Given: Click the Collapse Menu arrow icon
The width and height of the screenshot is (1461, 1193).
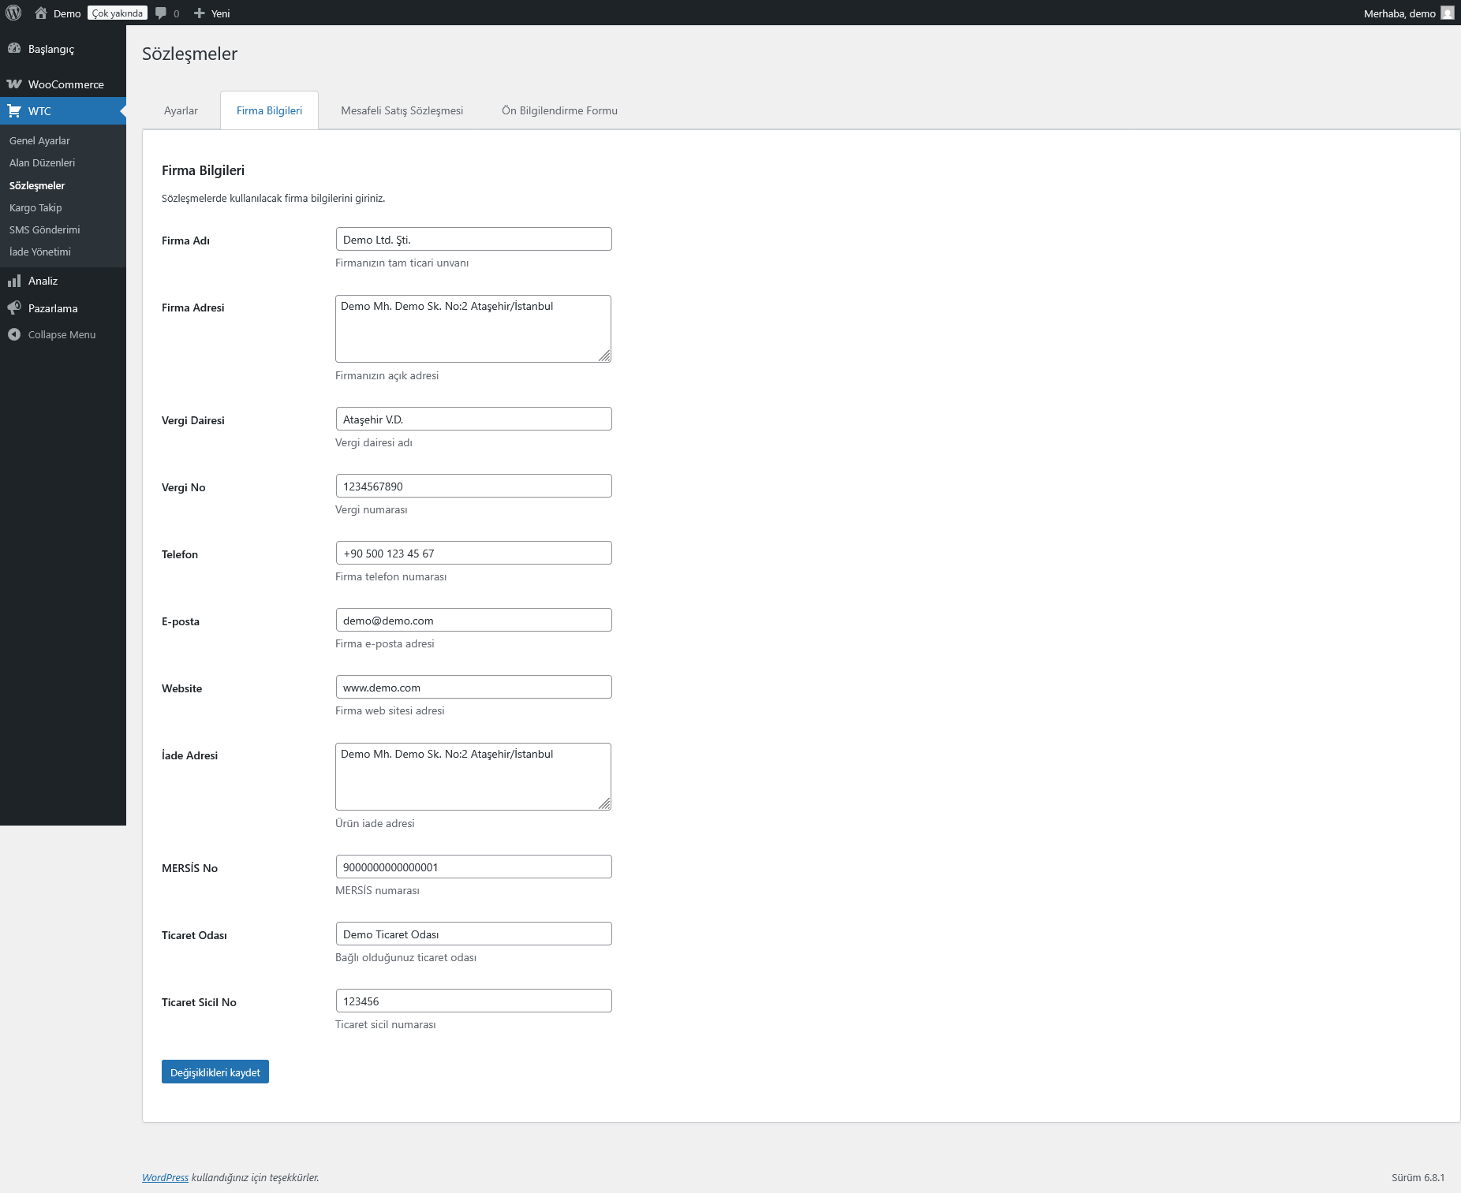Looking at the screenshot, I should [x=14, y=334].
